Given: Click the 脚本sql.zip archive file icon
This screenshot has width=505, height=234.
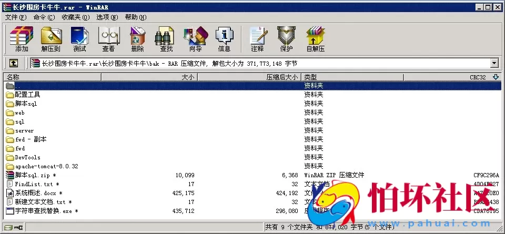Looking at the screenshot, I should point(10,175).
